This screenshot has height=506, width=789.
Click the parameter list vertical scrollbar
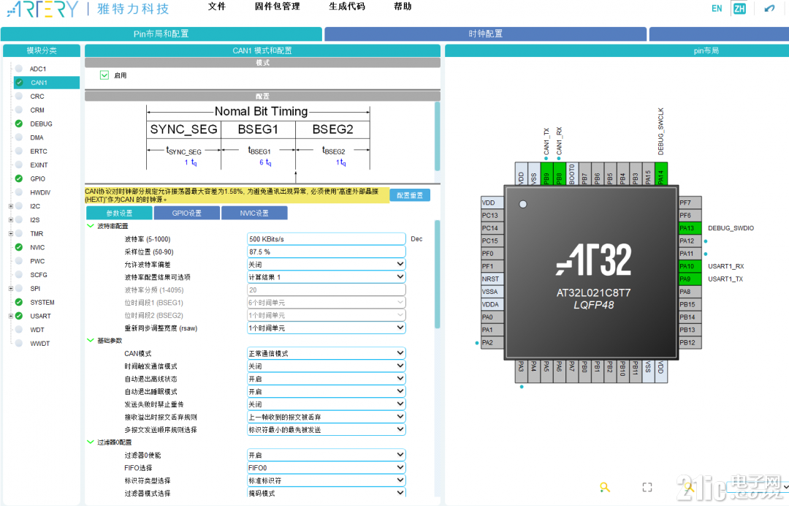click(438, 274)
